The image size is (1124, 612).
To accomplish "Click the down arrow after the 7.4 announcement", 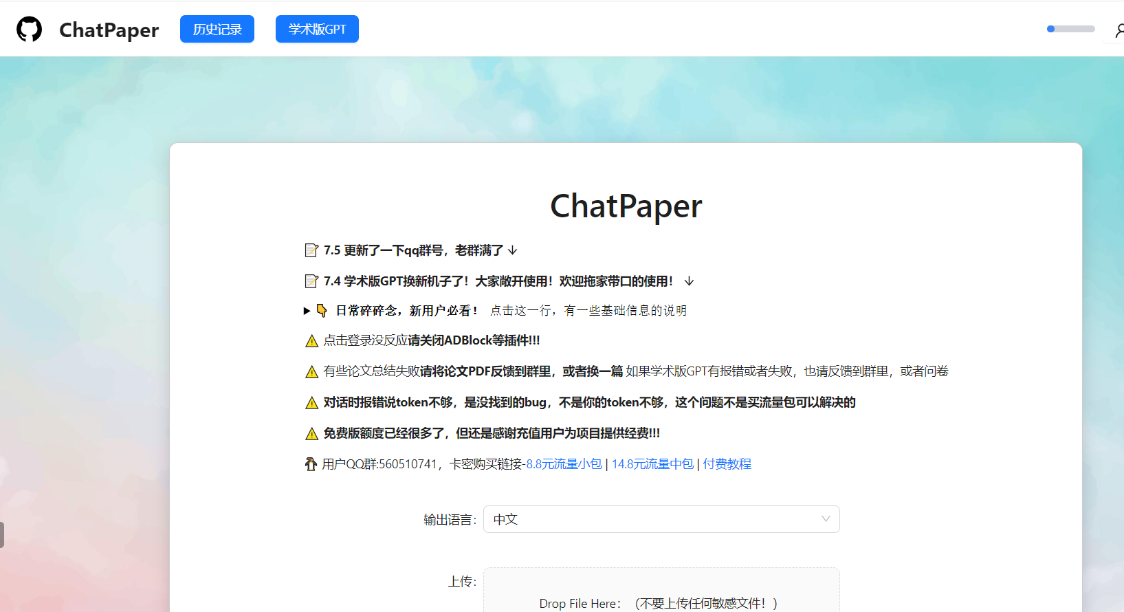I will point(689,281).
